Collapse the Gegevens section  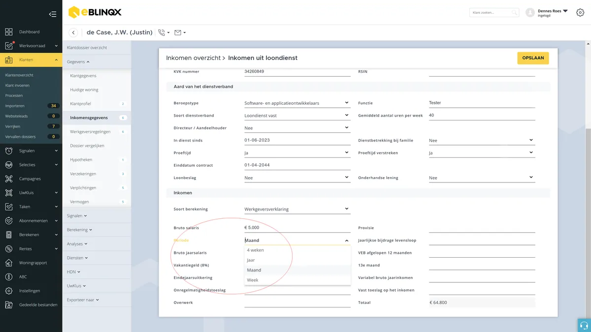pyautogui.click(x=79, y=62)
